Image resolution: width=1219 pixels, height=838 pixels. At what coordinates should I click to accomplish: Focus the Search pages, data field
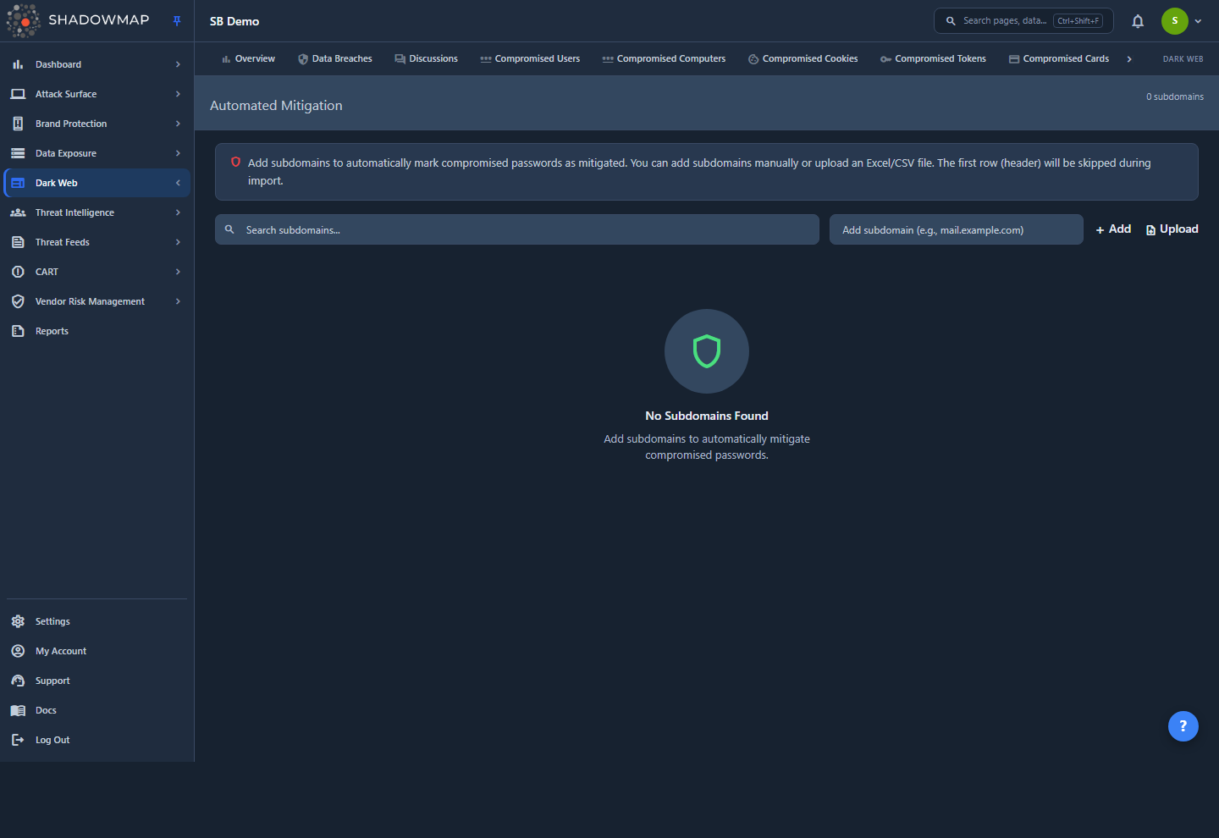click(1023, 21)
